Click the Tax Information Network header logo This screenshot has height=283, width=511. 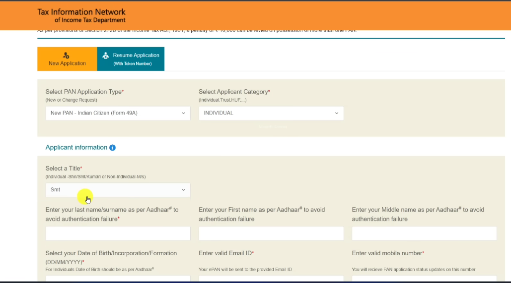tap(81, 12)
